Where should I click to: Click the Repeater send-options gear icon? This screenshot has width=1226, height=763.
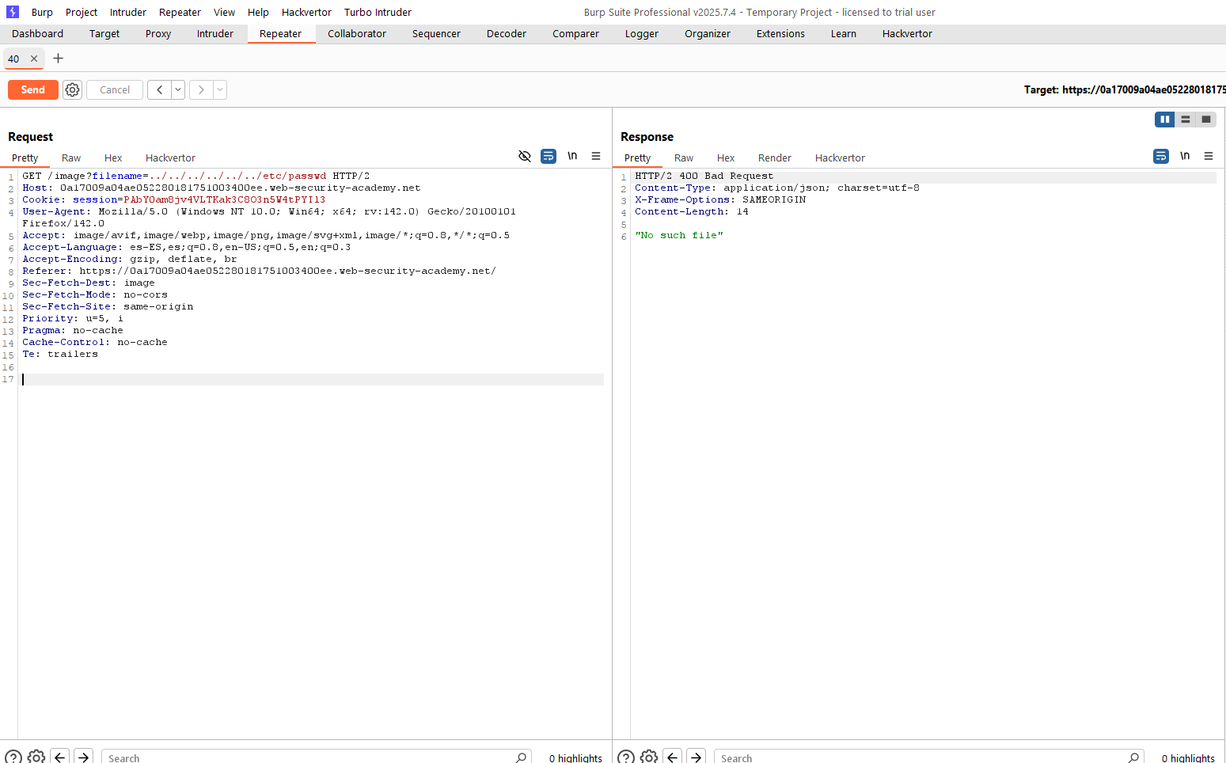(72, 90)
